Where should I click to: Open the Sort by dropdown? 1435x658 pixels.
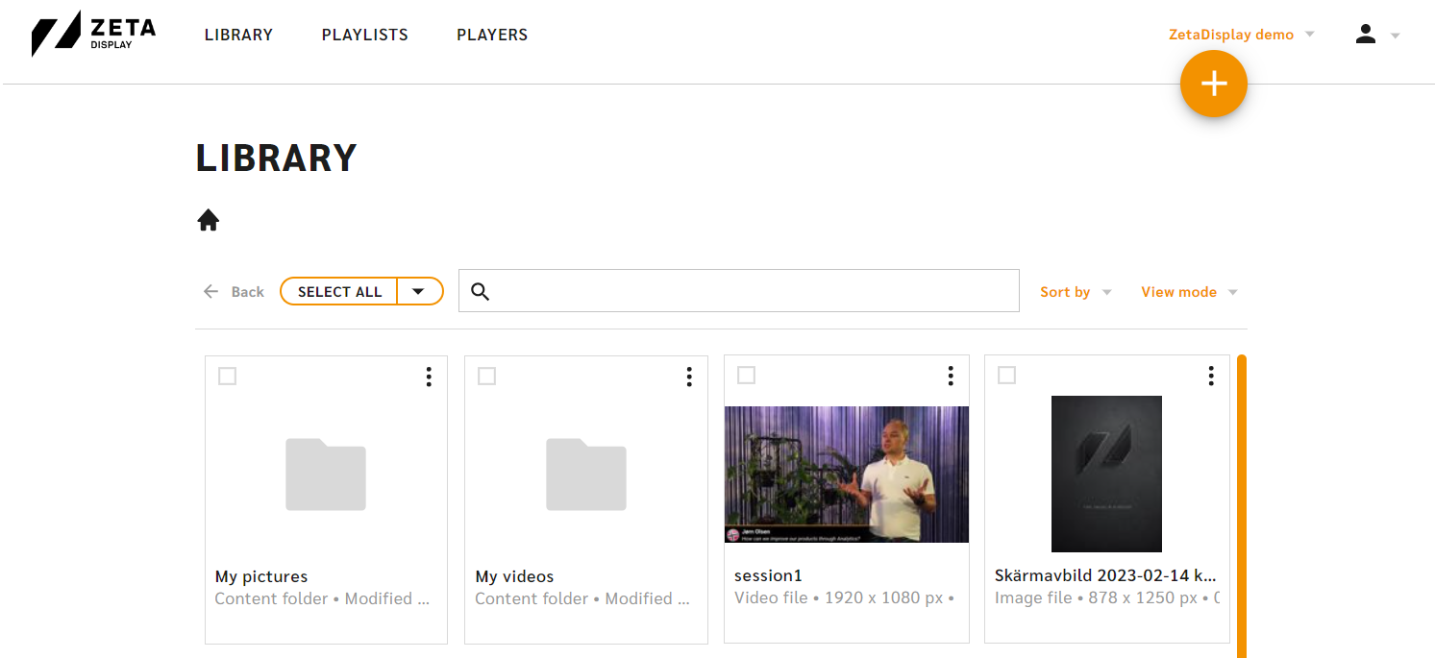(1076, 292)
